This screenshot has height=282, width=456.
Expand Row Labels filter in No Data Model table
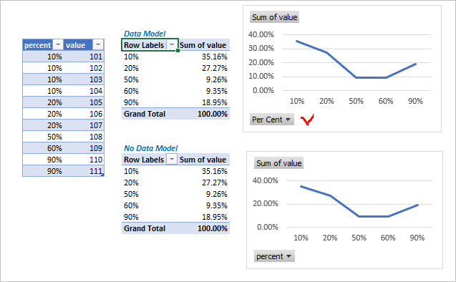coord(172,160)
